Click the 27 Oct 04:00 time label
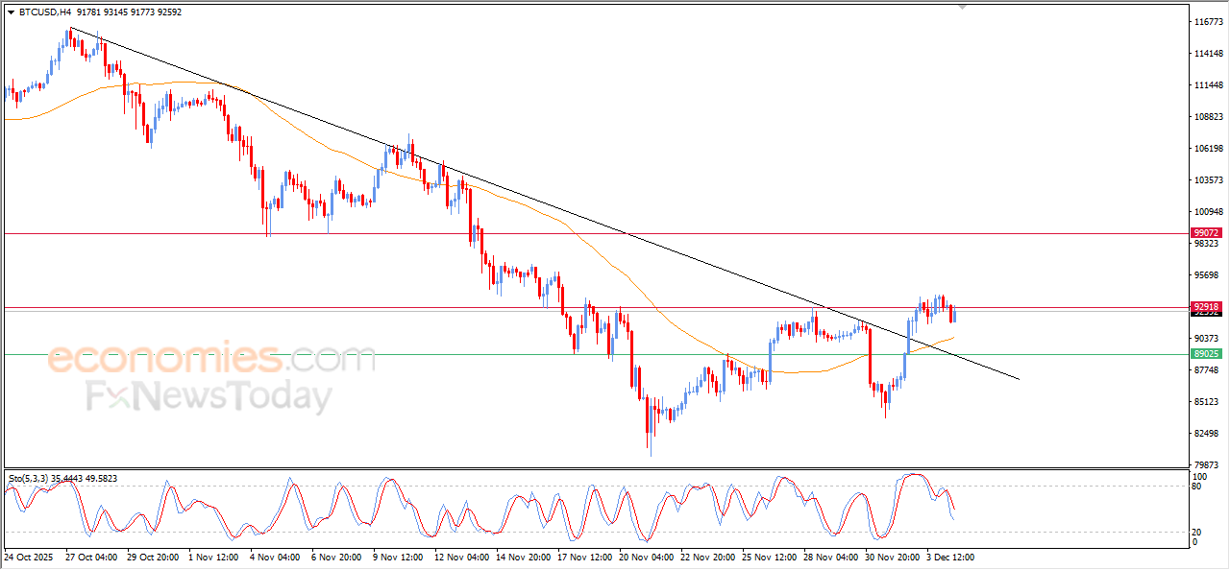 click(x=91, y=557)
